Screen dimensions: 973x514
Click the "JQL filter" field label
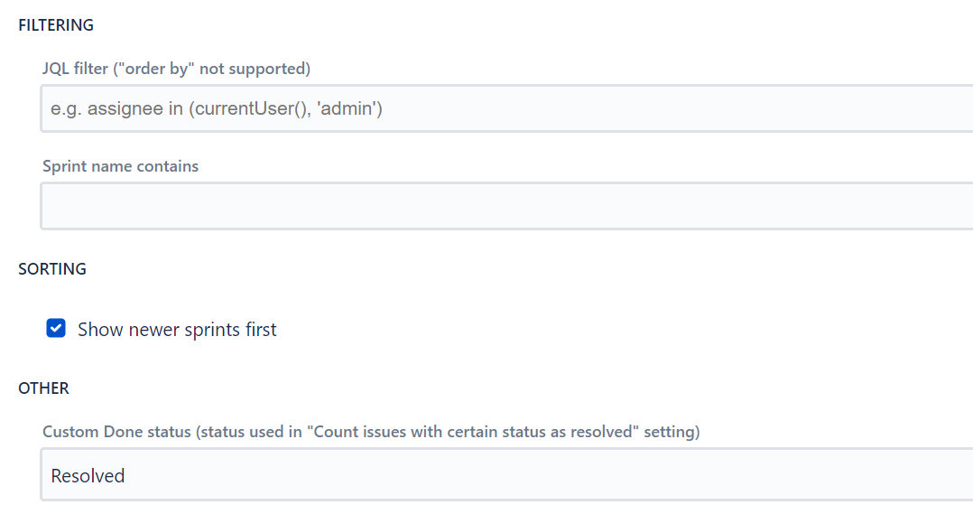tap(83, 69)
